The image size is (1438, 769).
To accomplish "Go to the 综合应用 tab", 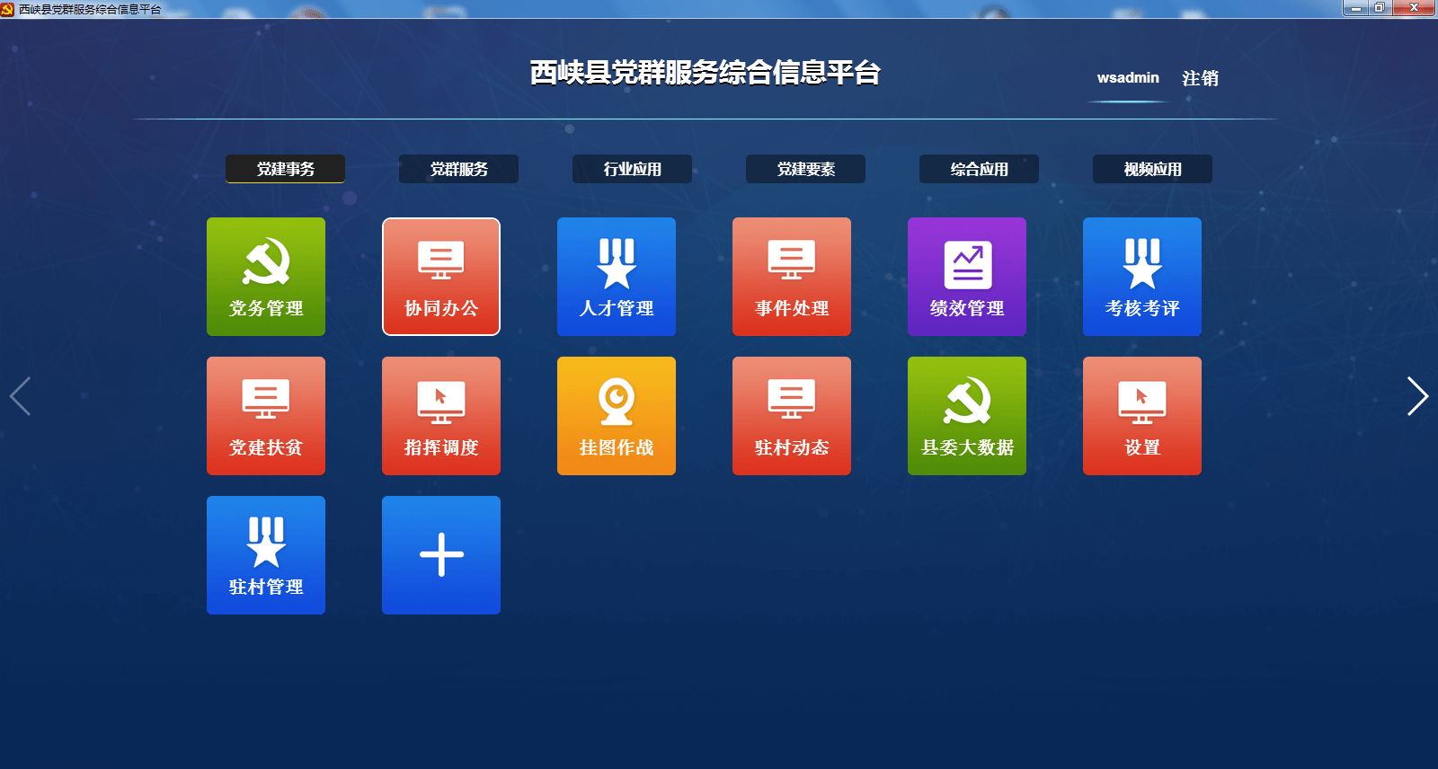I will pos(979,169).
